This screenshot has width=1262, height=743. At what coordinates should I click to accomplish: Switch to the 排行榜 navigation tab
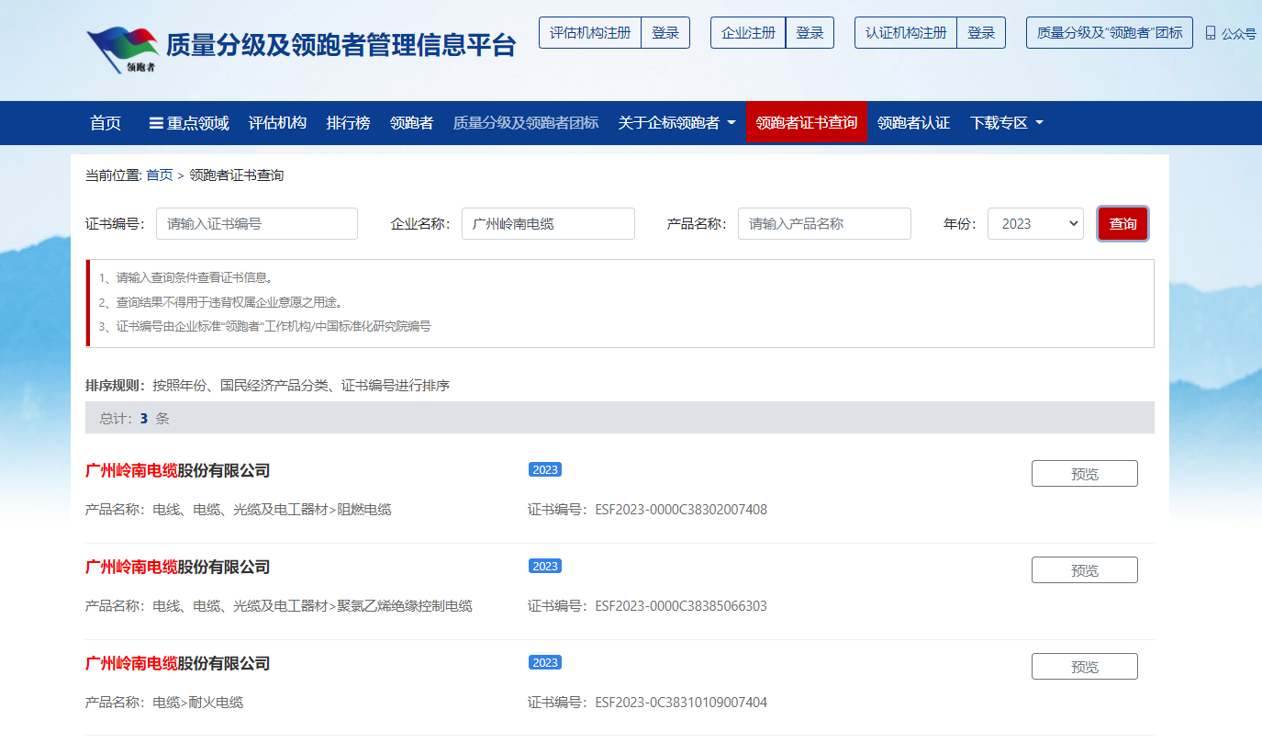pyautogui.click(x=348, y=122)
